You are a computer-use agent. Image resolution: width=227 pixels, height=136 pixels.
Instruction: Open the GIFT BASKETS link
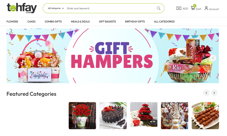coord(107,22)
